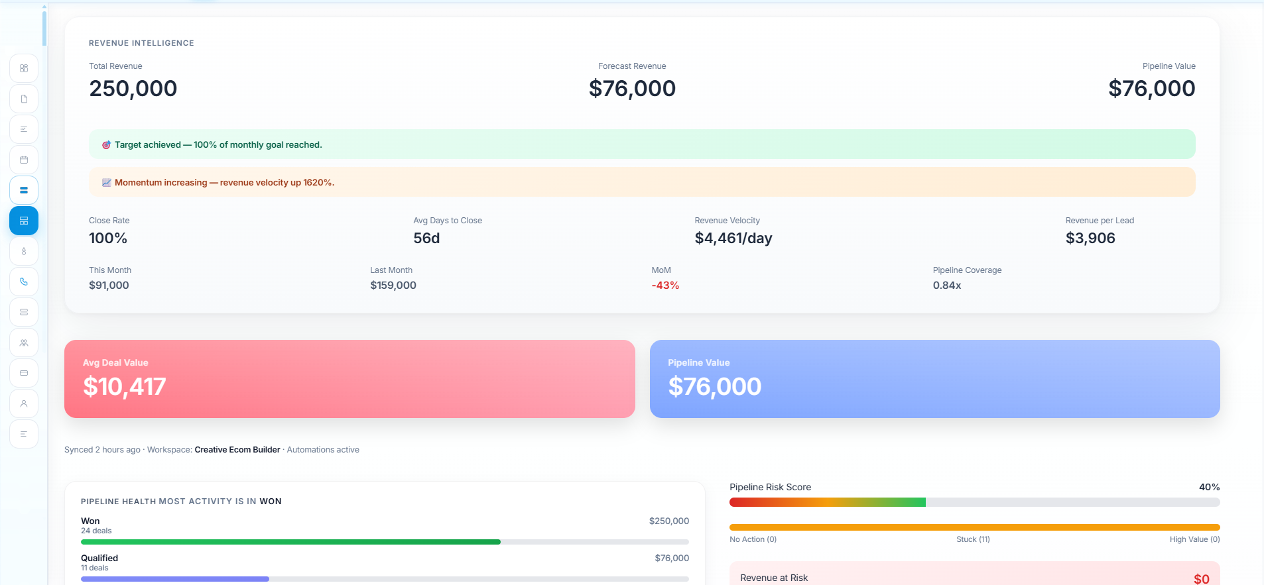
Task: Click the triangle-and-circle shapes icon in sidebar
Action: pos(24,251)
